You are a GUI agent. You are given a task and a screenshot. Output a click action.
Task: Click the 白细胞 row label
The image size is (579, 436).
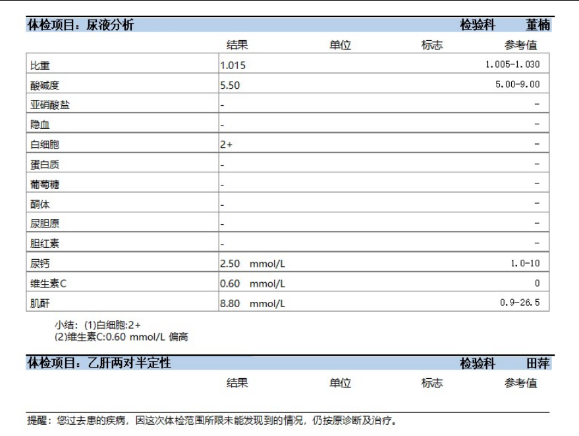(x=45, y=145)
